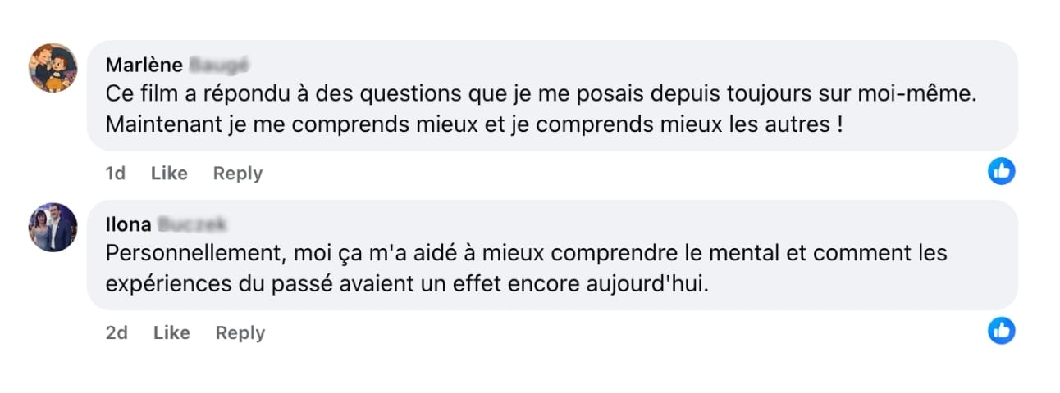Viewport: 1060px width, 393px height.
Task: Click the blurred surname beside Marlène
Action: [219, 65]
